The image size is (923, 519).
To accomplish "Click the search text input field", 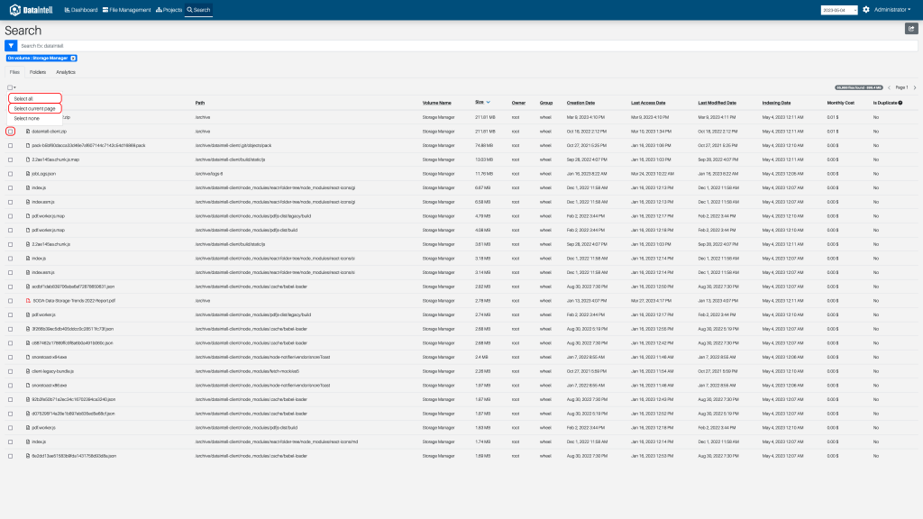I will click(x=468, y=46).
